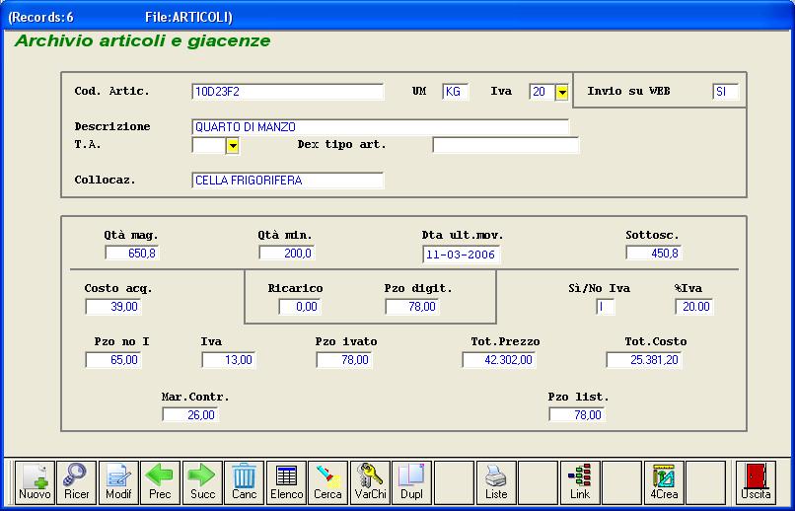Viewport: 795px width, 511px height.
Task: Click the 'Archivio articoli e giacenze' heading
Action: pos(142,41)
